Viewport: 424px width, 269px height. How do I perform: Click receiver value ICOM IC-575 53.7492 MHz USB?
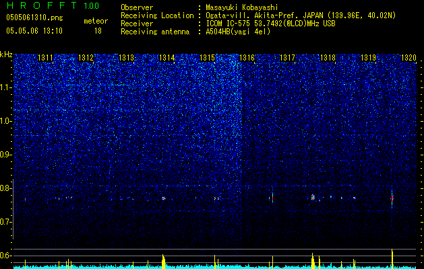click(270, 24)
